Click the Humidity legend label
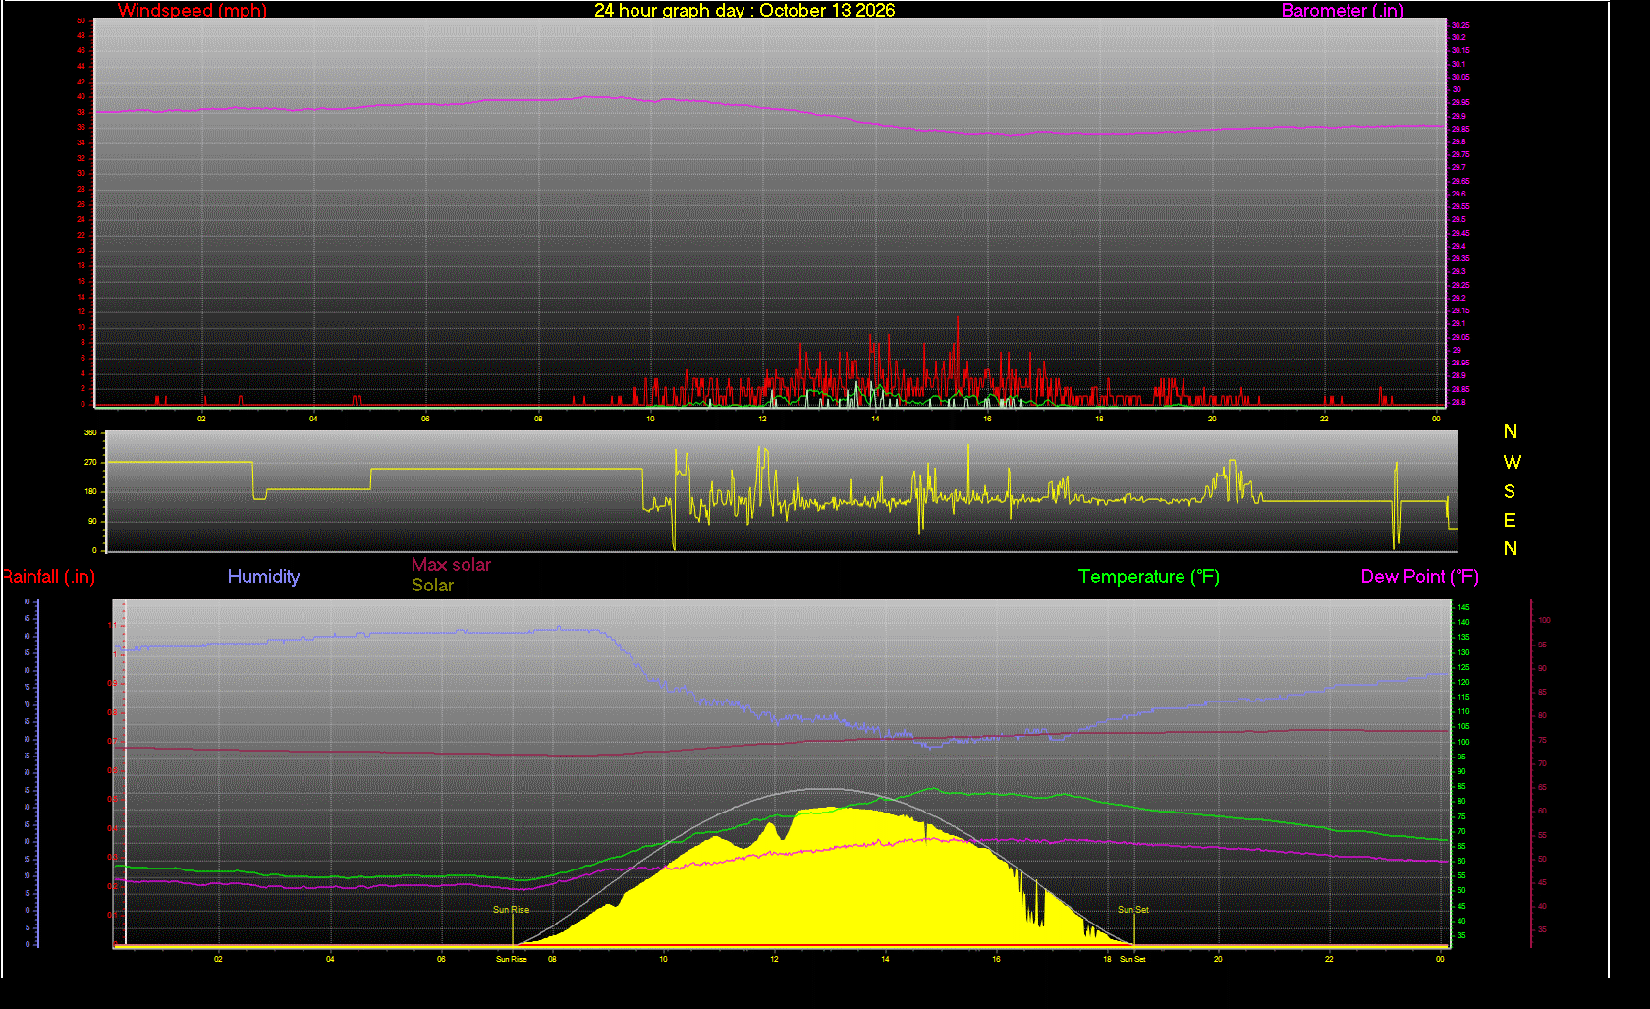The image size is (1650, 1009). coord(263,576)
